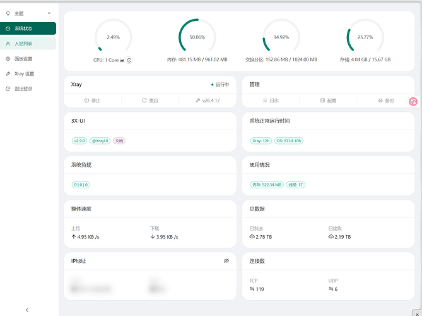Click the 交换分区: 152.86 MB / 1024.00 MB label
Viewport: 422px width, 316px height.
point(281,59)
